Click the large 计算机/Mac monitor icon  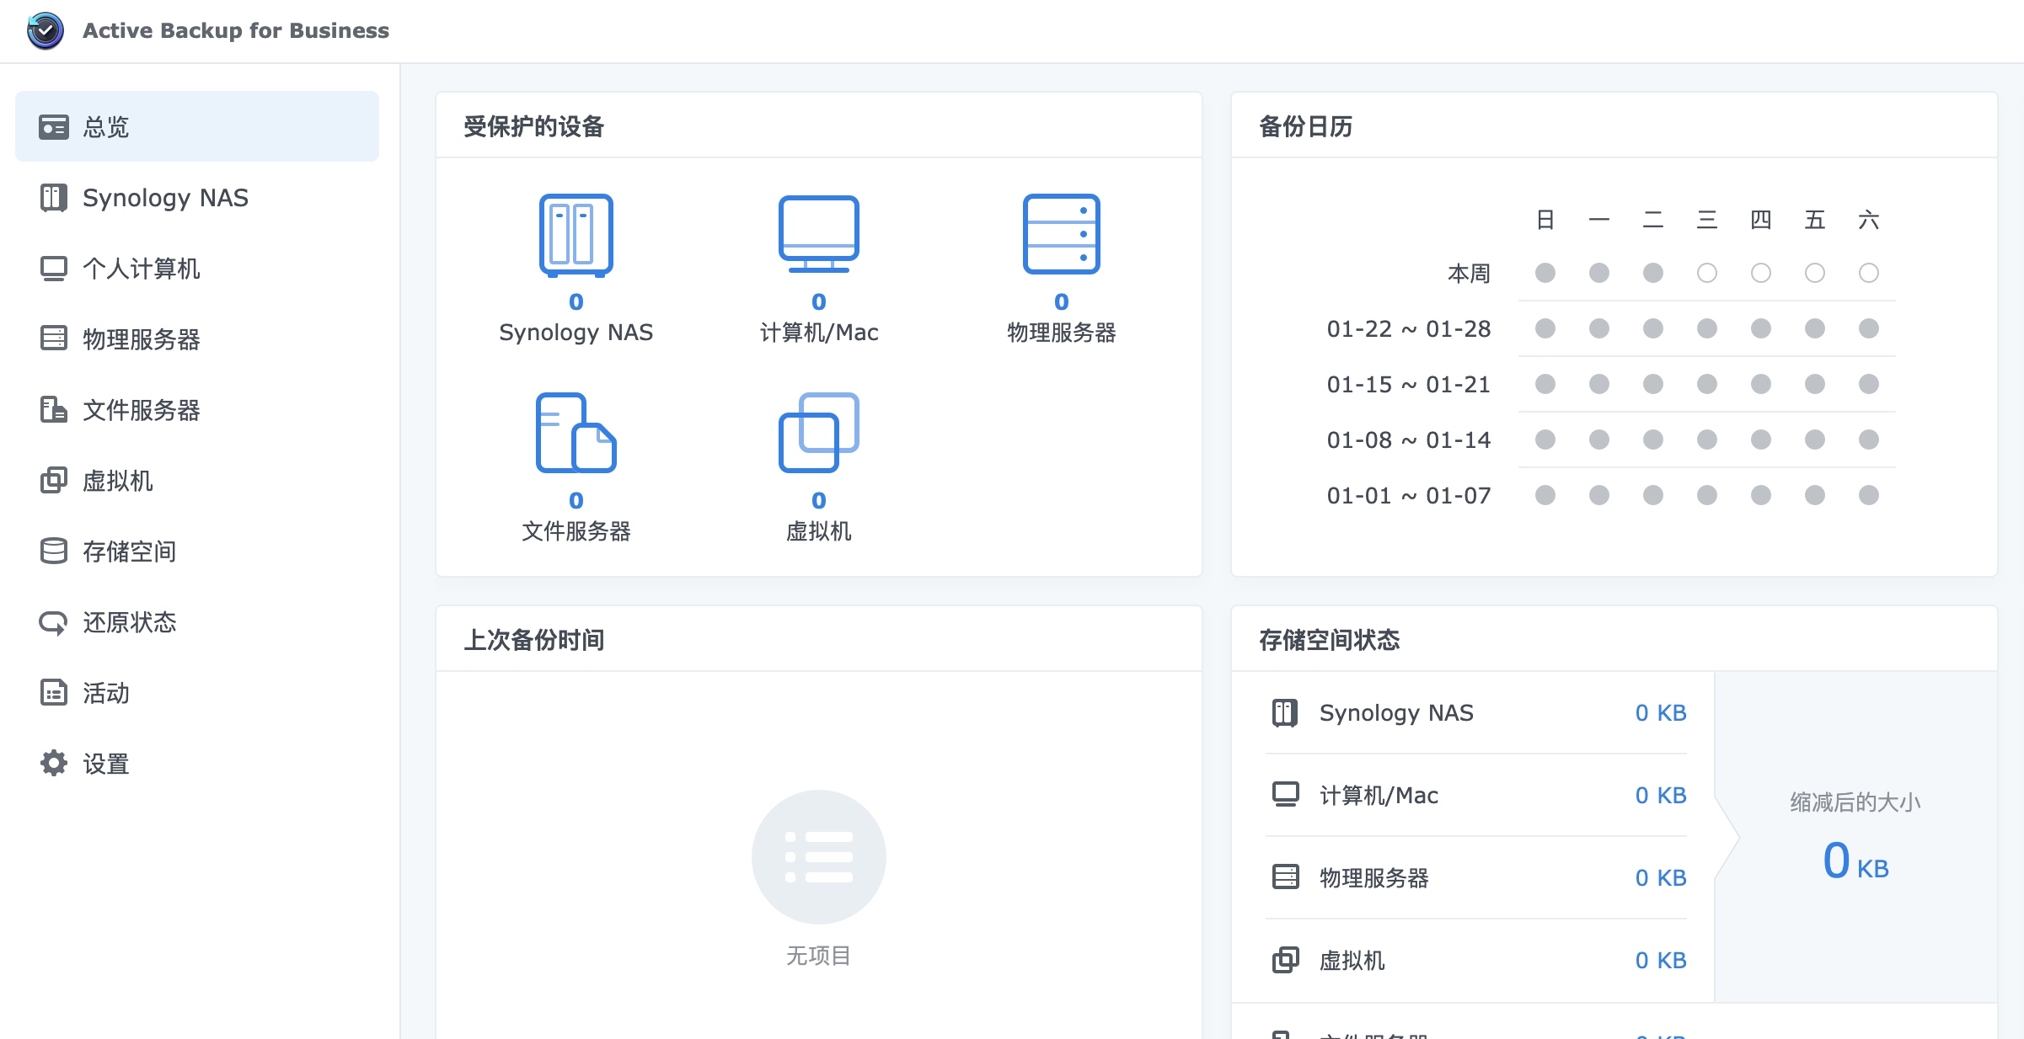coord(819,234)
